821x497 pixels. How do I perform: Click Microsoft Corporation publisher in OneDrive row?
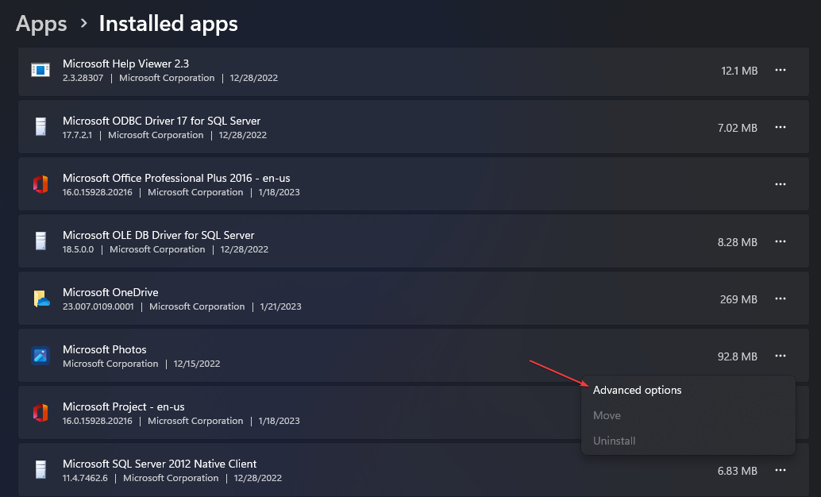coord(197,306)
